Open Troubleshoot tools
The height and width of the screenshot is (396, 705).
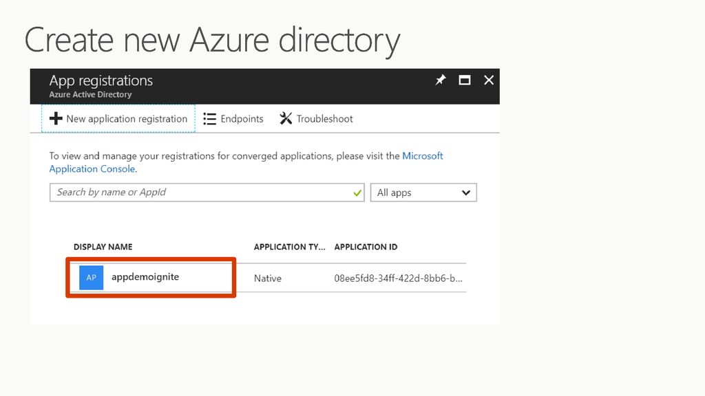316,118
